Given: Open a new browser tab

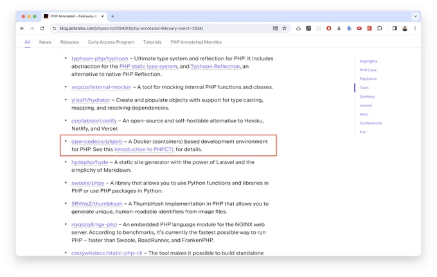Looking at the screenshot, I should [x=112, y=17].
